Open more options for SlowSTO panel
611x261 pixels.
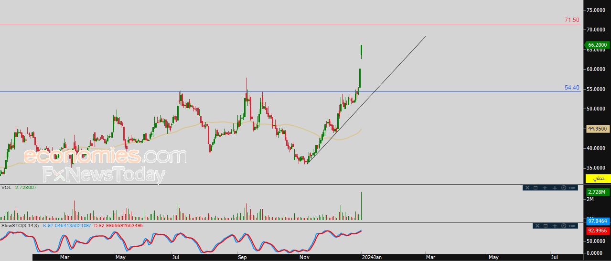click(572, 226)
